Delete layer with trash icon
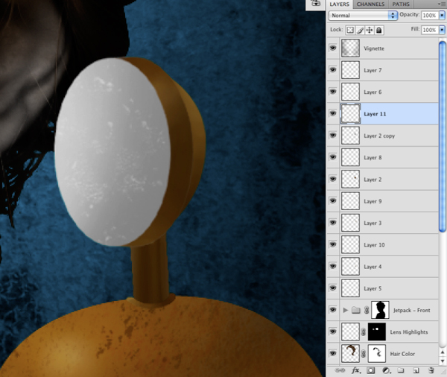 431,370
